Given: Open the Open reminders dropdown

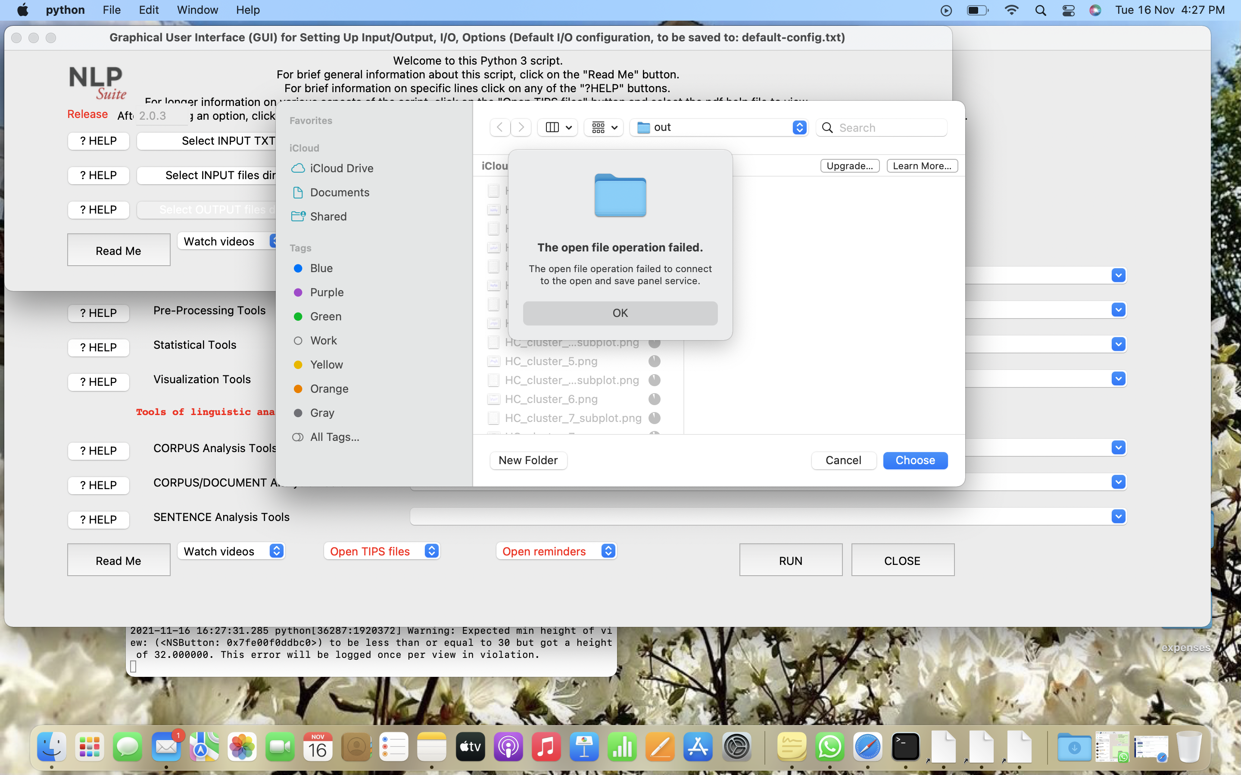Looking at the screenshot, I should point(556,551).
